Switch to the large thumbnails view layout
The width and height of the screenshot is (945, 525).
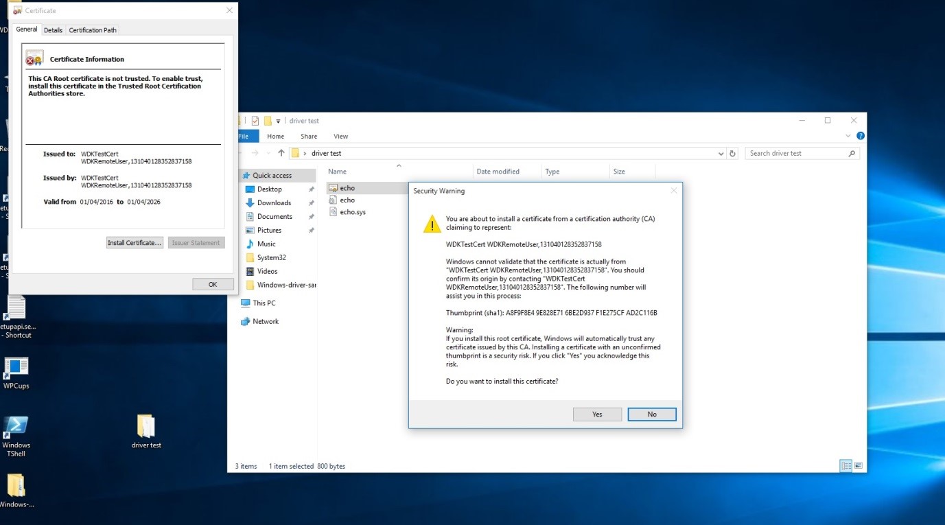(x=858, y=466)
